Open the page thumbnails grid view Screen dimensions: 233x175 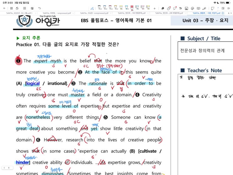(x=12, y=8)
